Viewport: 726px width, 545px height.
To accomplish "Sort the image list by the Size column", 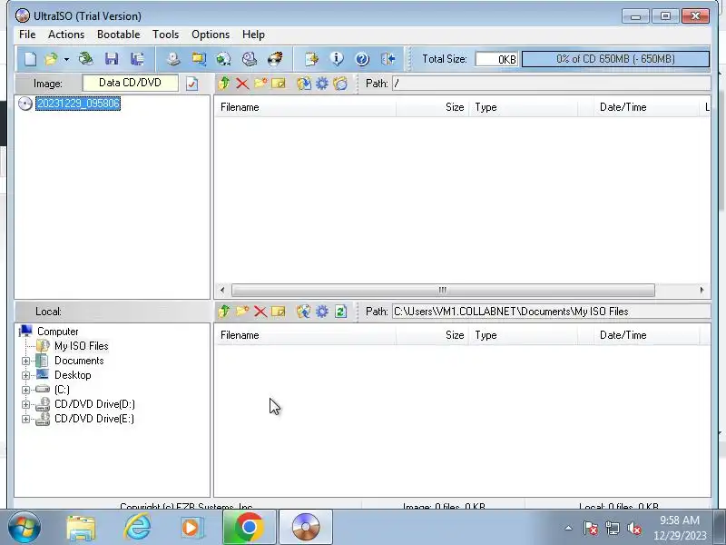I will click(x=433, y=107).
